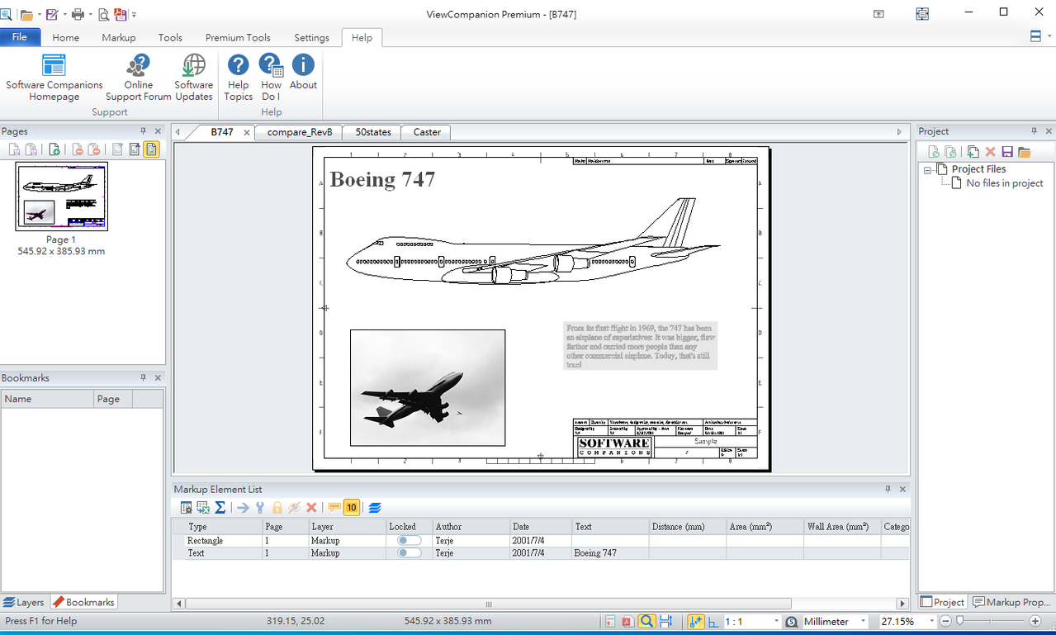Select 'No files in project' tree item

point(1005,183)
